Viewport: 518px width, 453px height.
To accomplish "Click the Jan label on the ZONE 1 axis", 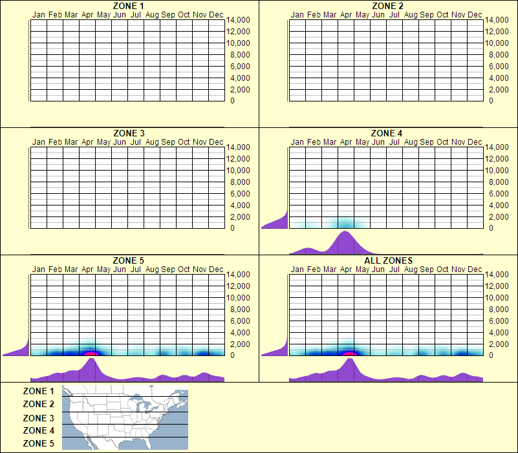I will point(40,14).
